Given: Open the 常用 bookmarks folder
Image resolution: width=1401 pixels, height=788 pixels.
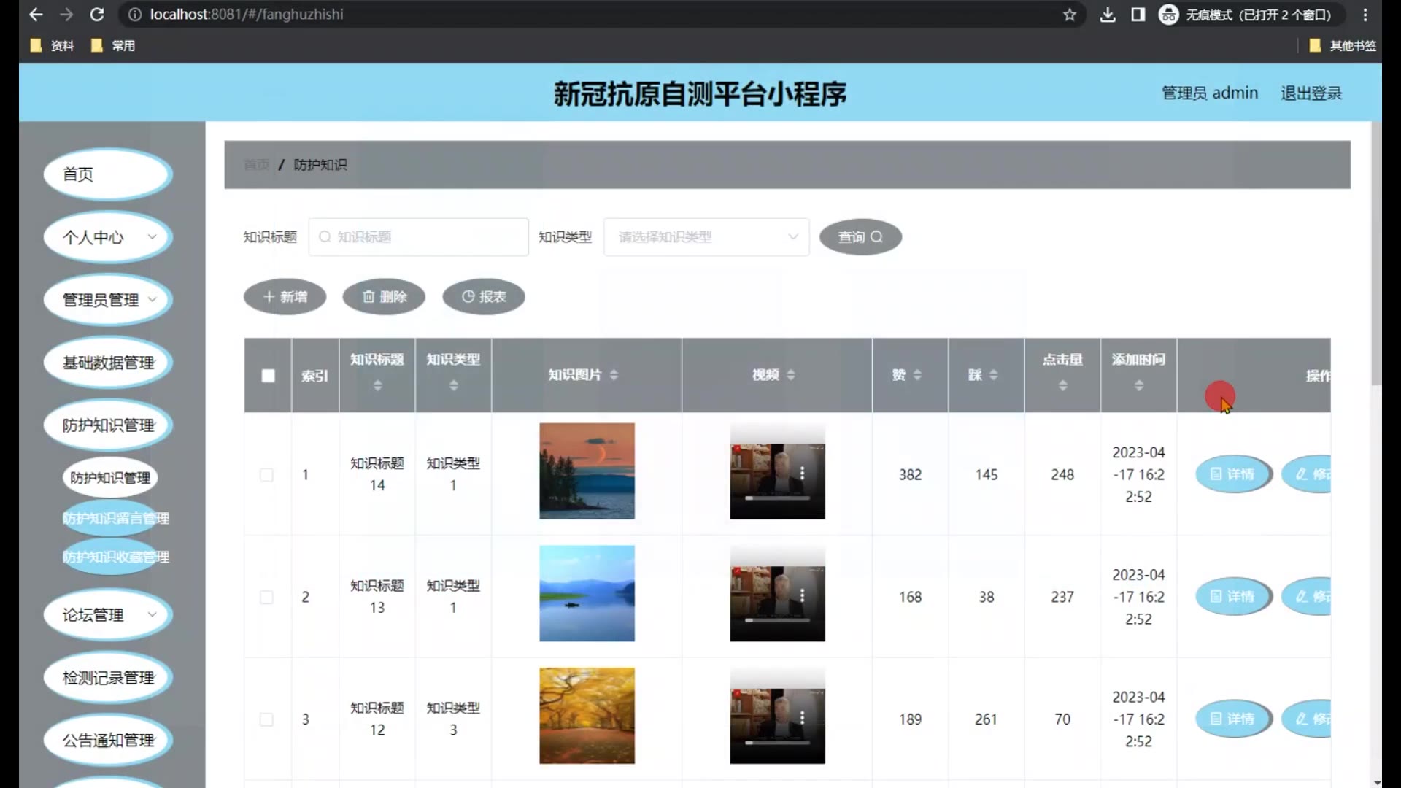Looking at the screenshot, I should click(x=113, y=46).
